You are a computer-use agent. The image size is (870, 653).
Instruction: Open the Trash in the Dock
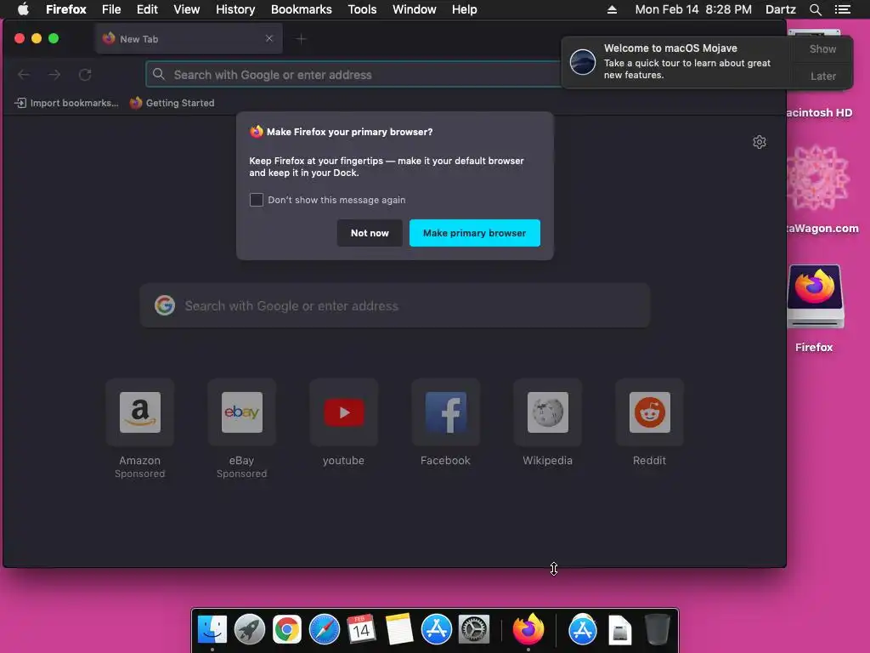[x=658, y=630]
